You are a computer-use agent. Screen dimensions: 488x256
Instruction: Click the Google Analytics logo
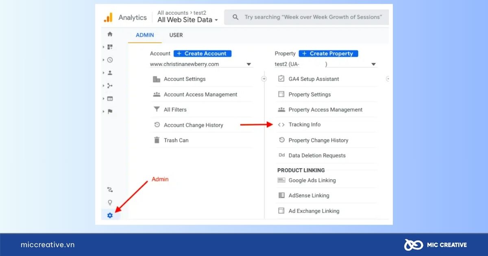click(x=108, y=17)
